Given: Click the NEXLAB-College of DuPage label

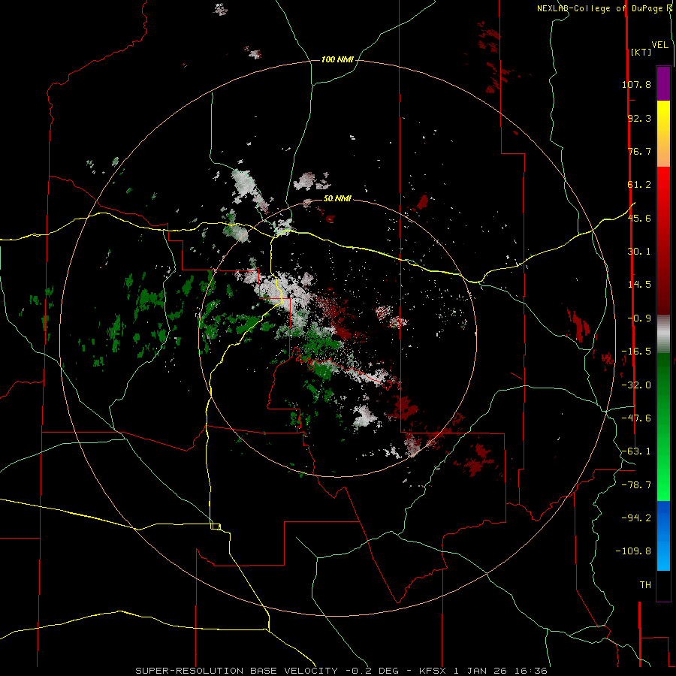Looking at the screenshot, I should (604, 8).
